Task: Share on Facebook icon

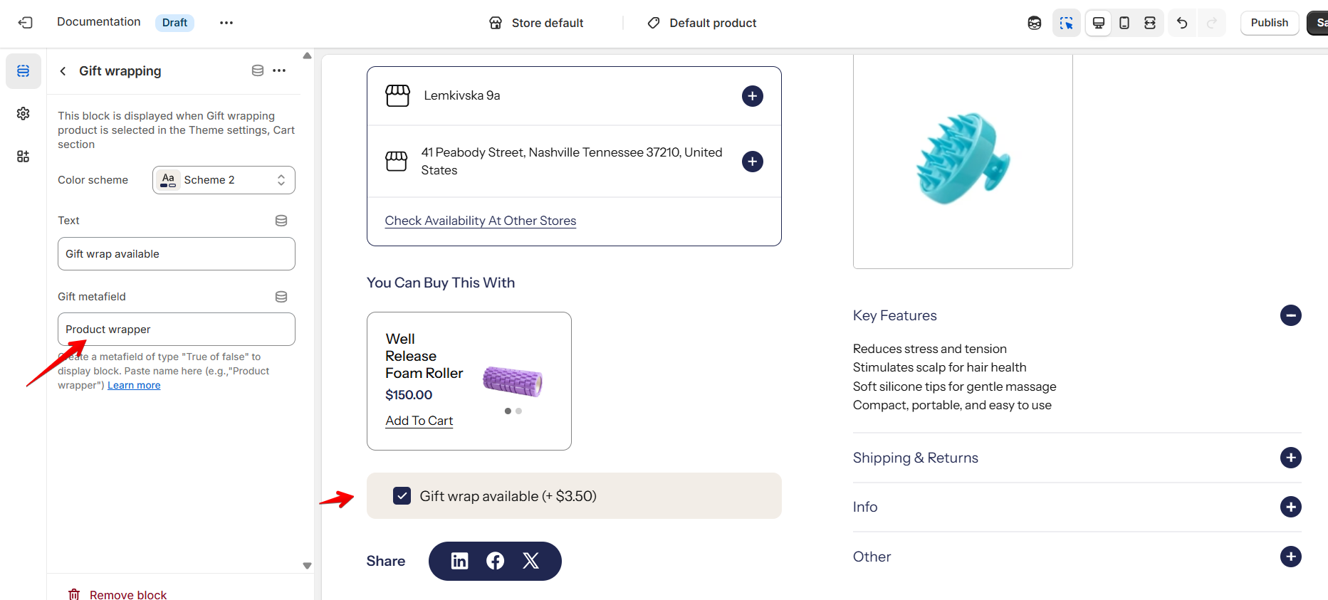Action: (495, 561)
